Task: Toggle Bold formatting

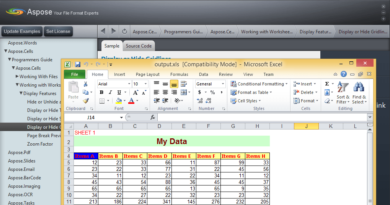Action: pyautogui.click(x=101, y=92)
